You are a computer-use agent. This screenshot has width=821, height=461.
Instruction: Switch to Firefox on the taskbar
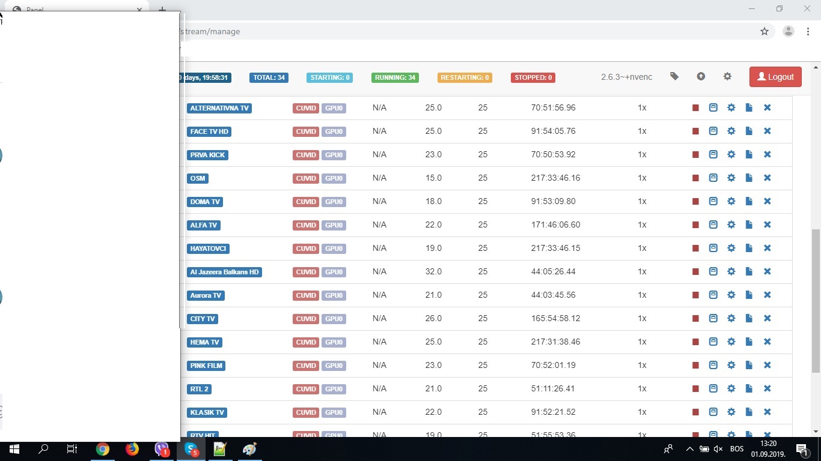pyautogui.click(x=132, y=449)
